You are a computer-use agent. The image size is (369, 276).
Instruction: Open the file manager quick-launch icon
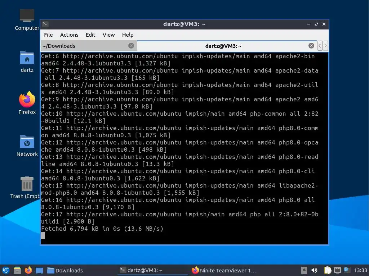point(17,270)
